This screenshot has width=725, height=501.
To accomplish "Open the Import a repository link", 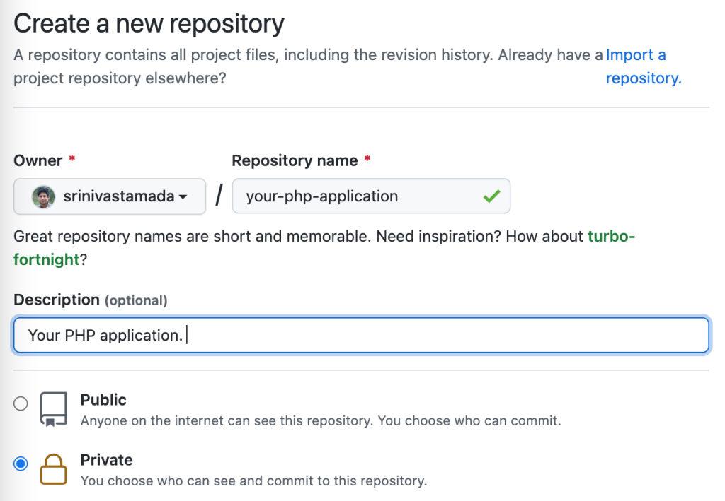I will 644,66.
